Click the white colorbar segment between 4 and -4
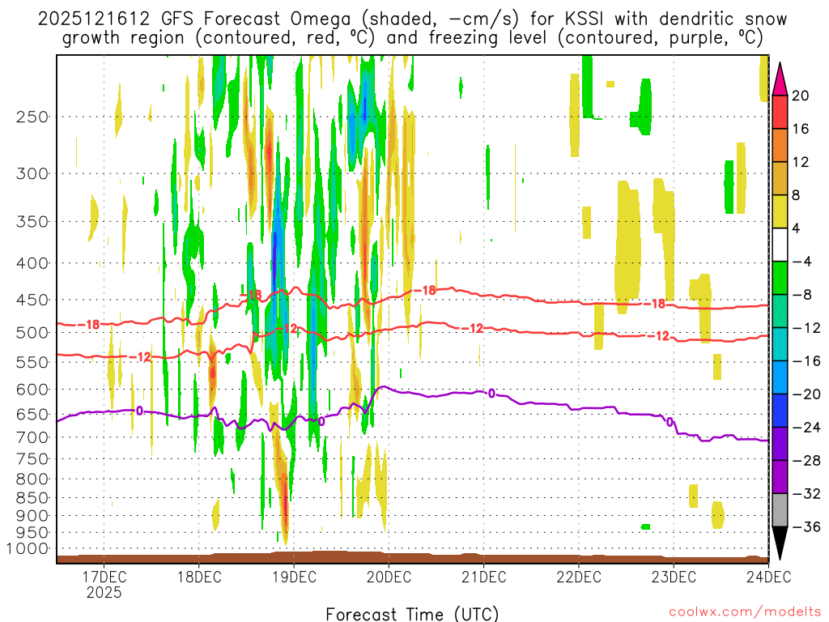 pyautogui.click(x=780, y=245)
